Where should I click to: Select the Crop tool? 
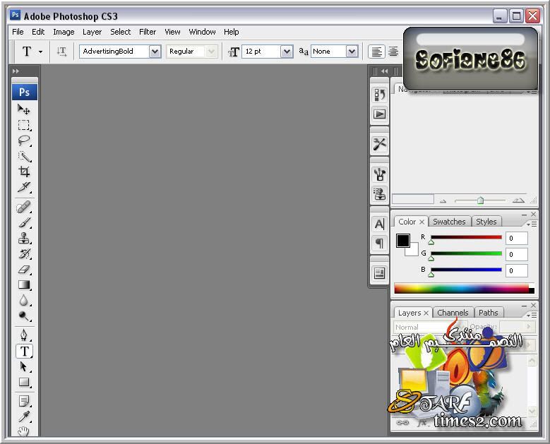[24, 172]
